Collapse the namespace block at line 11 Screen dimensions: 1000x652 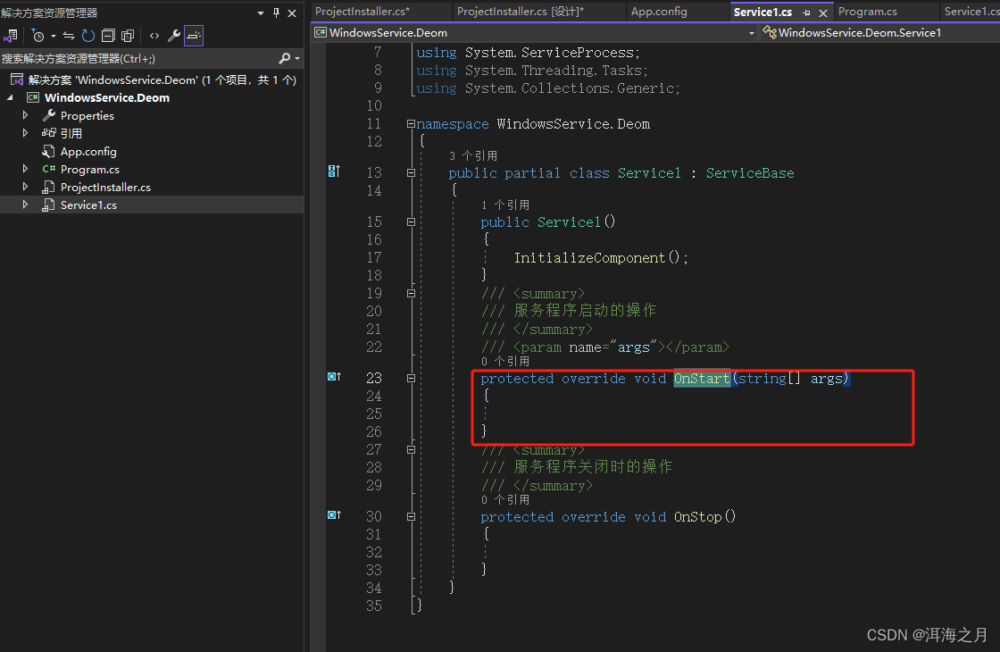(412, 124)
